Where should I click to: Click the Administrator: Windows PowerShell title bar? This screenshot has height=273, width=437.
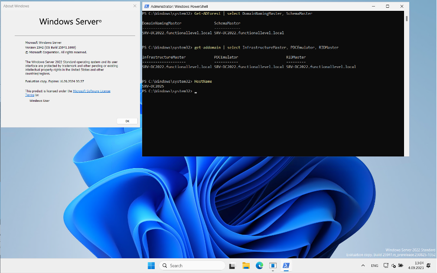(260, 6)
